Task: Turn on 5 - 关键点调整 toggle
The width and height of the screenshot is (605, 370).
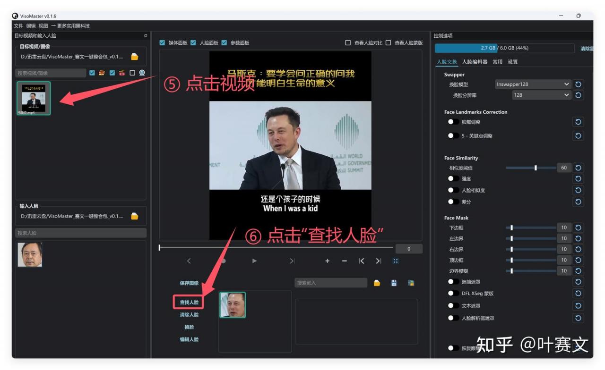Action: [453, 135]
